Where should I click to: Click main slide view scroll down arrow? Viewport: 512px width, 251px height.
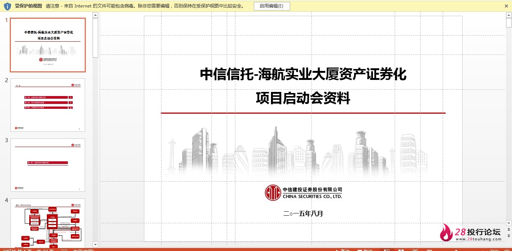[x=509, y=224]
